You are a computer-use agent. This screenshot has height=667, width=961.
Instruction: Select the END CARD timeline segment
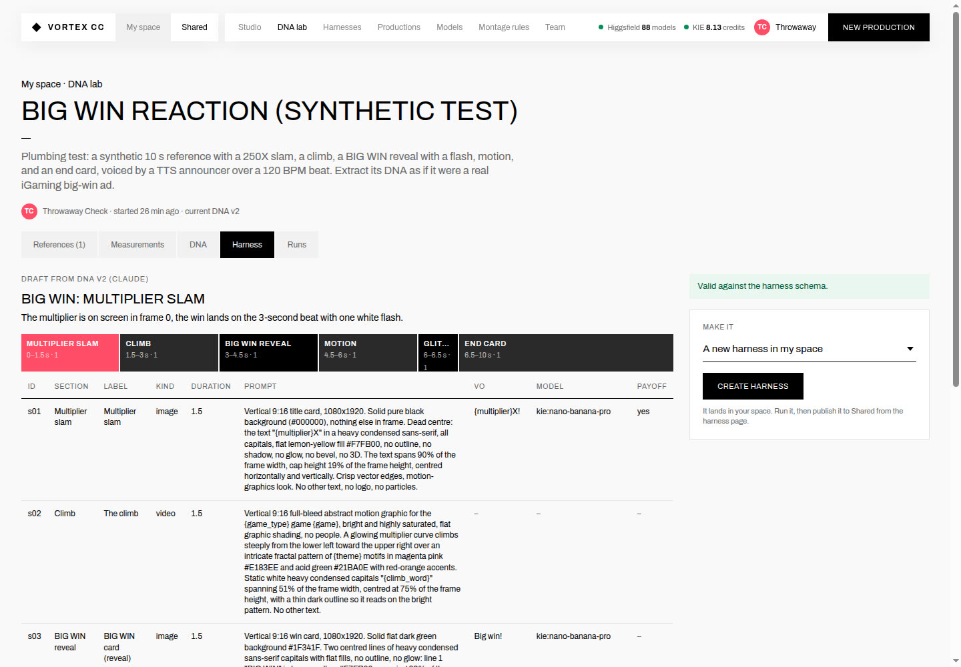pyautogui.click(x=566, y=353)
